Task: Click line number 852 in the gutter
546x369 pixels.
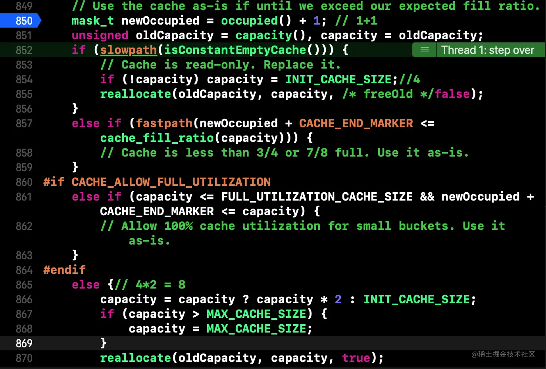Action: 24,50
